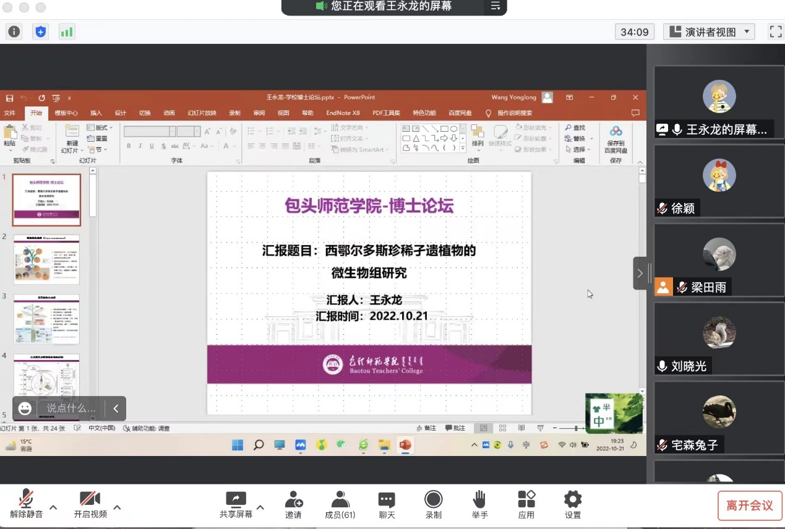Open the 替换 replace dropdown

coord(579,139)
